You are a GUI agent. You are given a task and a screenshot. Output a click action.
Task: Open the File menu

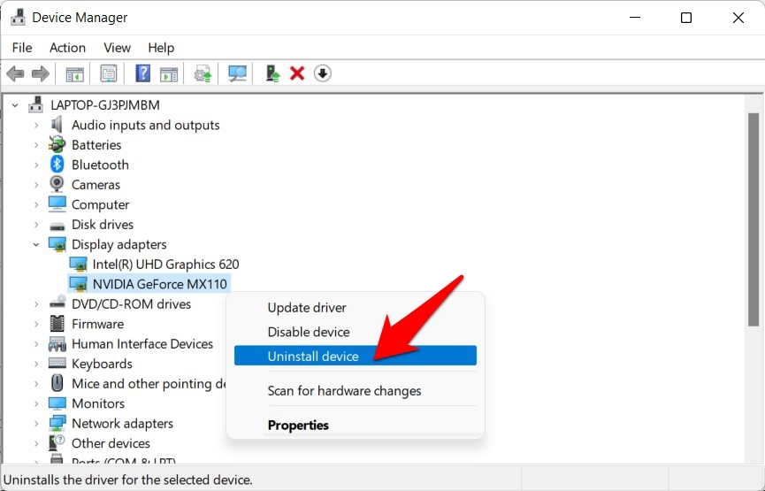22,48
